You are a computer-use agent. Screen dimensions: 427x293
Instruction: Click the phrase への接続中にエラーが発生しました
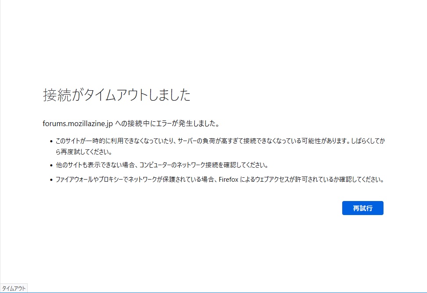pyautogui.click(x=167, y=124)
